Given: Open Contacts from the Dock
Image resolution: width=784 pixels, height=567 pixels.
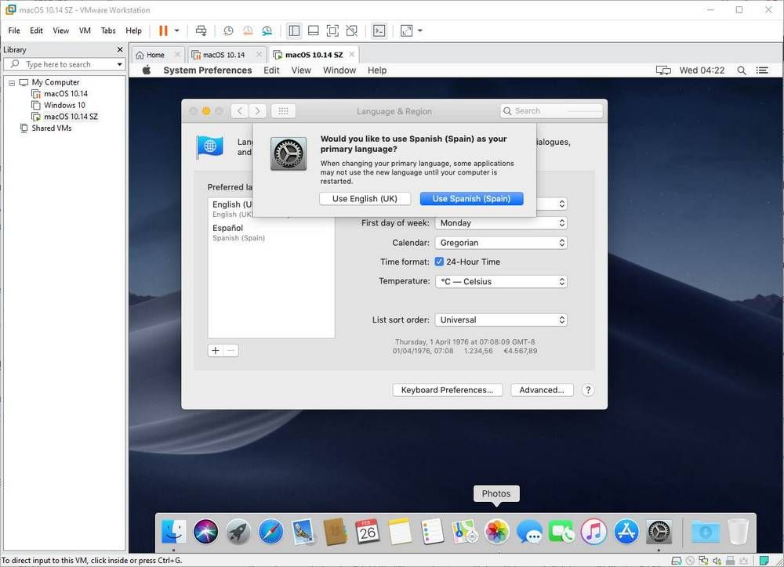Looking at the screenshot, I should coord(336,532).
